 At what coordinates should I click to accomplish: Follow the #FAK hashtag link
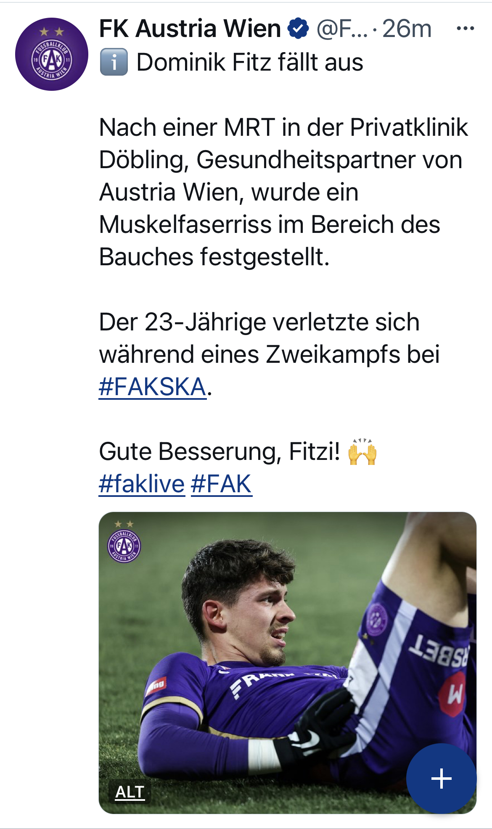pyautogui.click(x=221, y=484)
